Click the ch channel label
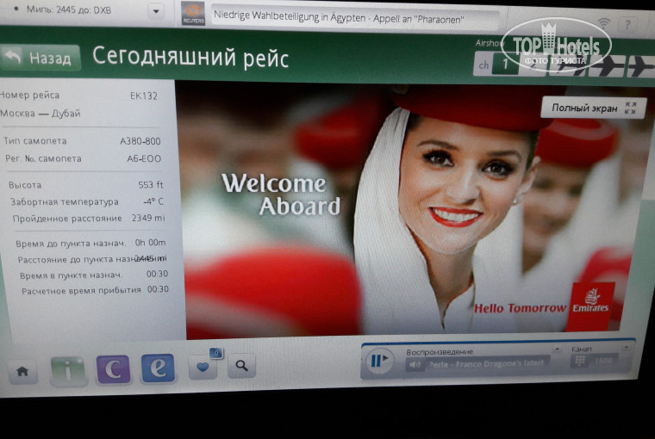This screenshot has height=439, width=655. [x=483, y=65]
